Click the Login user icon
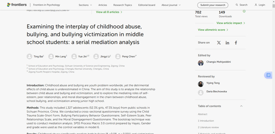Viewport: 275px width, 134px height. pos(256,5)
